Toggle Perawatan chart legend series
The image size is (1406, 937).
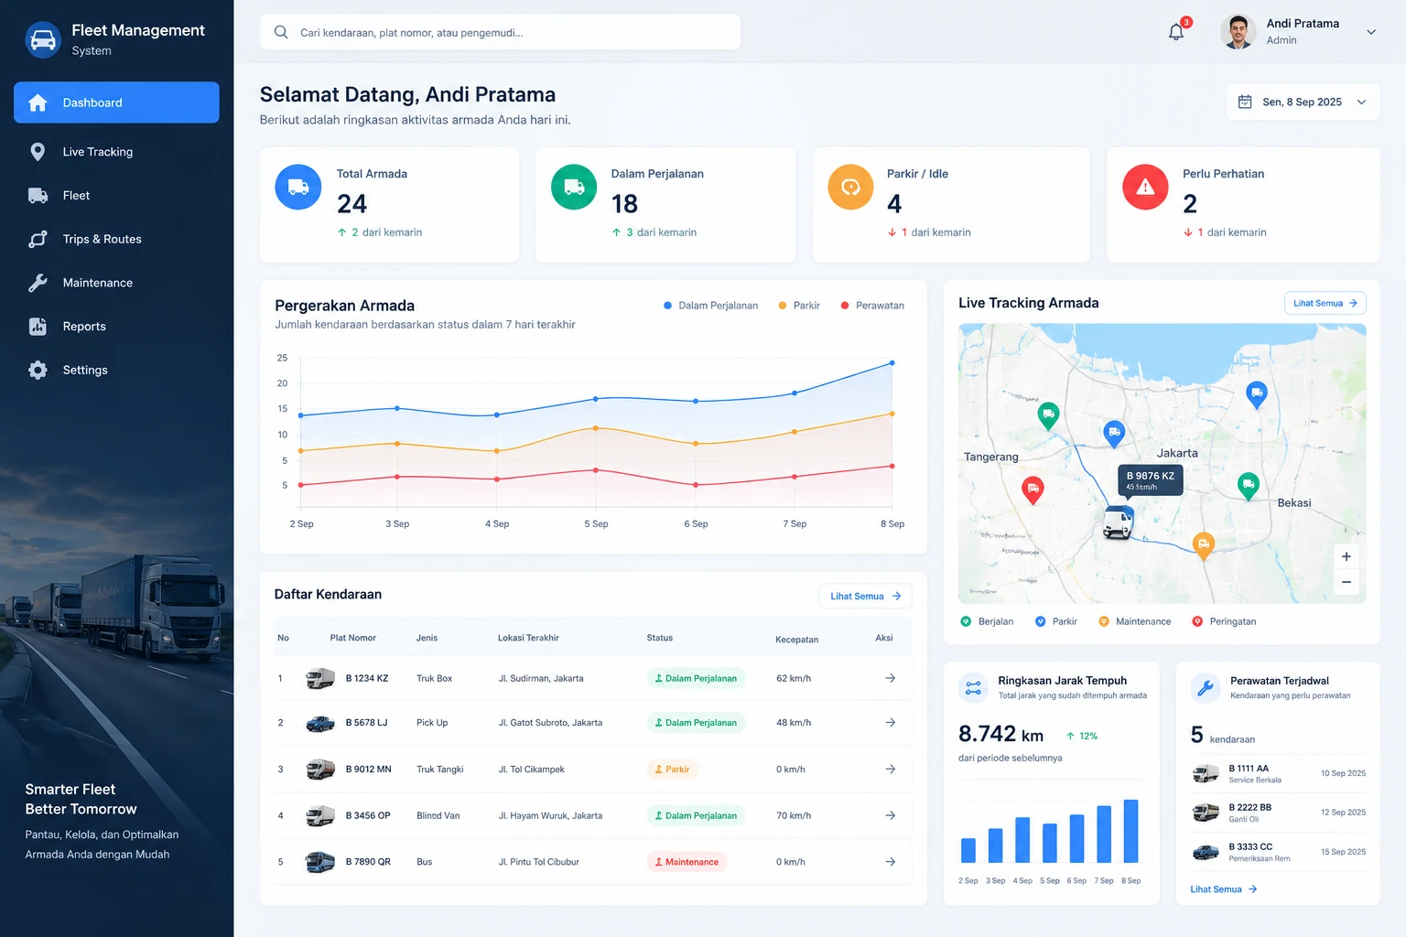coord(872,306)
